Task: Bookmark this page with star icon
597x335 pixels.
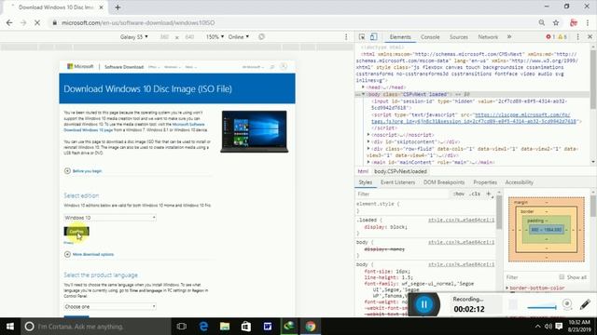Action: point(556,22)
